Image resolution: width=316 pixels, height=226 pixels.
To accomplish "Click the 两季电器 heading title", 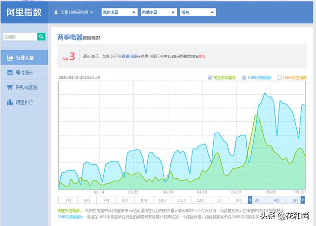I will (70, 38).
